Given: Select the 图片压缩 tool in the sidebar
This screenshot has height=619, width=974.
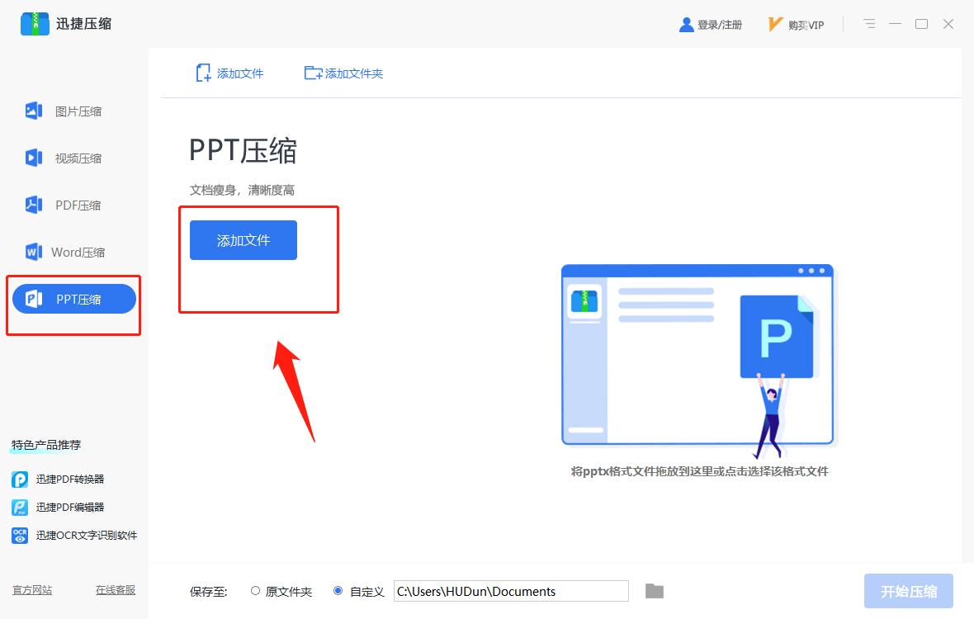Looking at the screenshot, I should [71, 111].
